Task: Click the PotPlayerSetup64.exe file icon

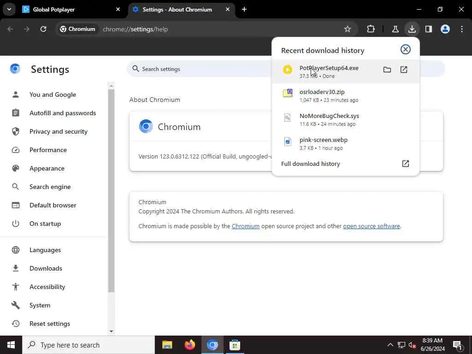Action: click(288, 70)
